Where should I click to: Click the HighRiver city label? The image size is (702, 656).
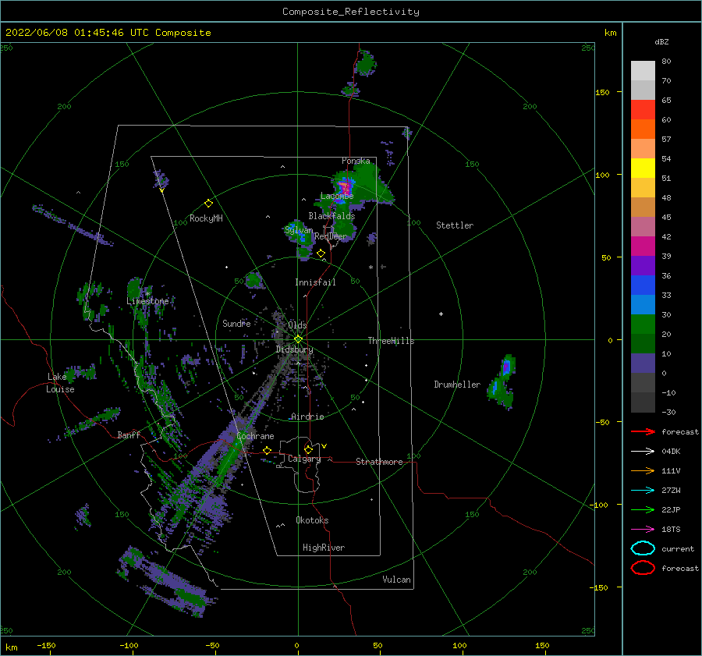(324, 548)
